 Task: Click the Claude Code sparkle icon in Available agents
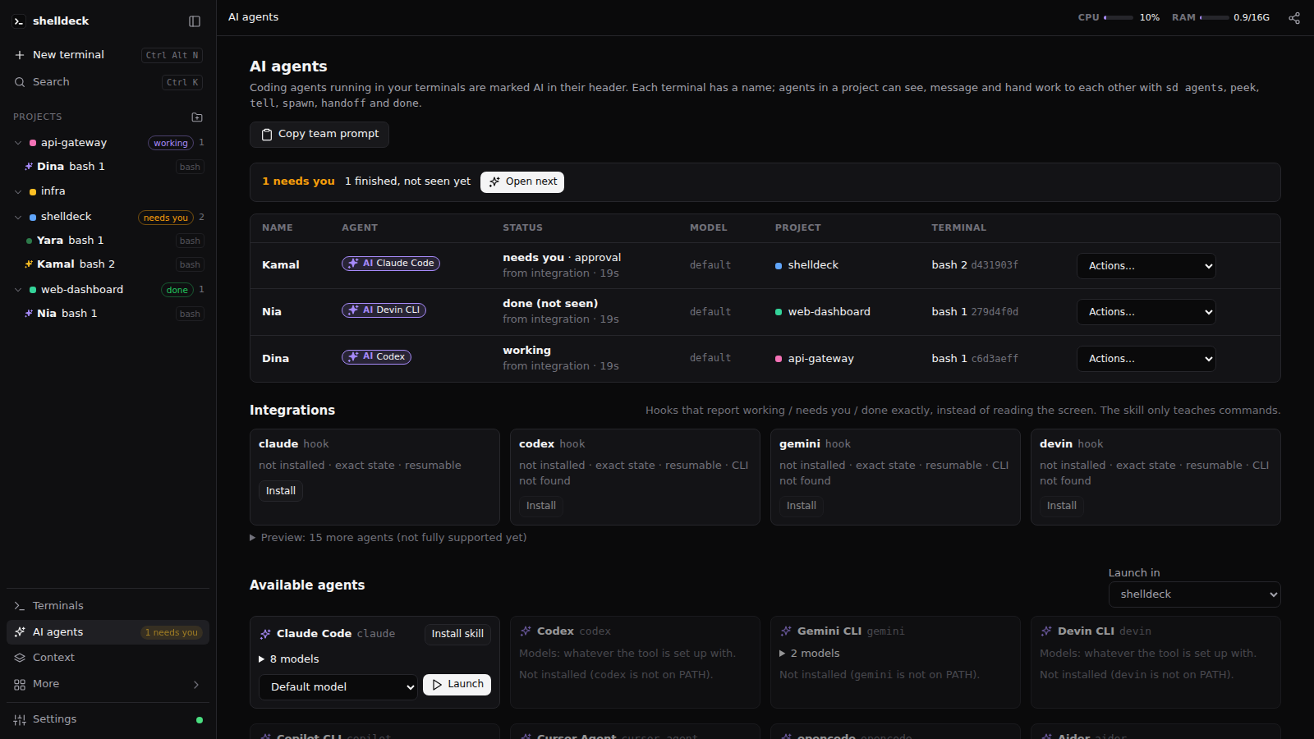(265, 634)
